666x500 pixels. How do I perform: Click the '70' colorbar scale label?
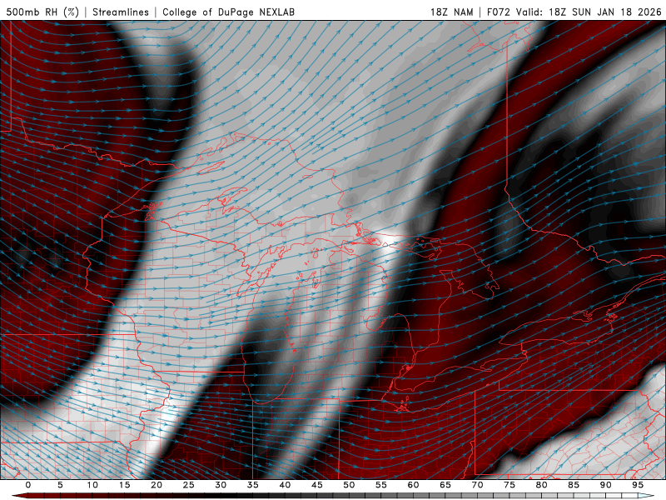(x=477, y=485)
